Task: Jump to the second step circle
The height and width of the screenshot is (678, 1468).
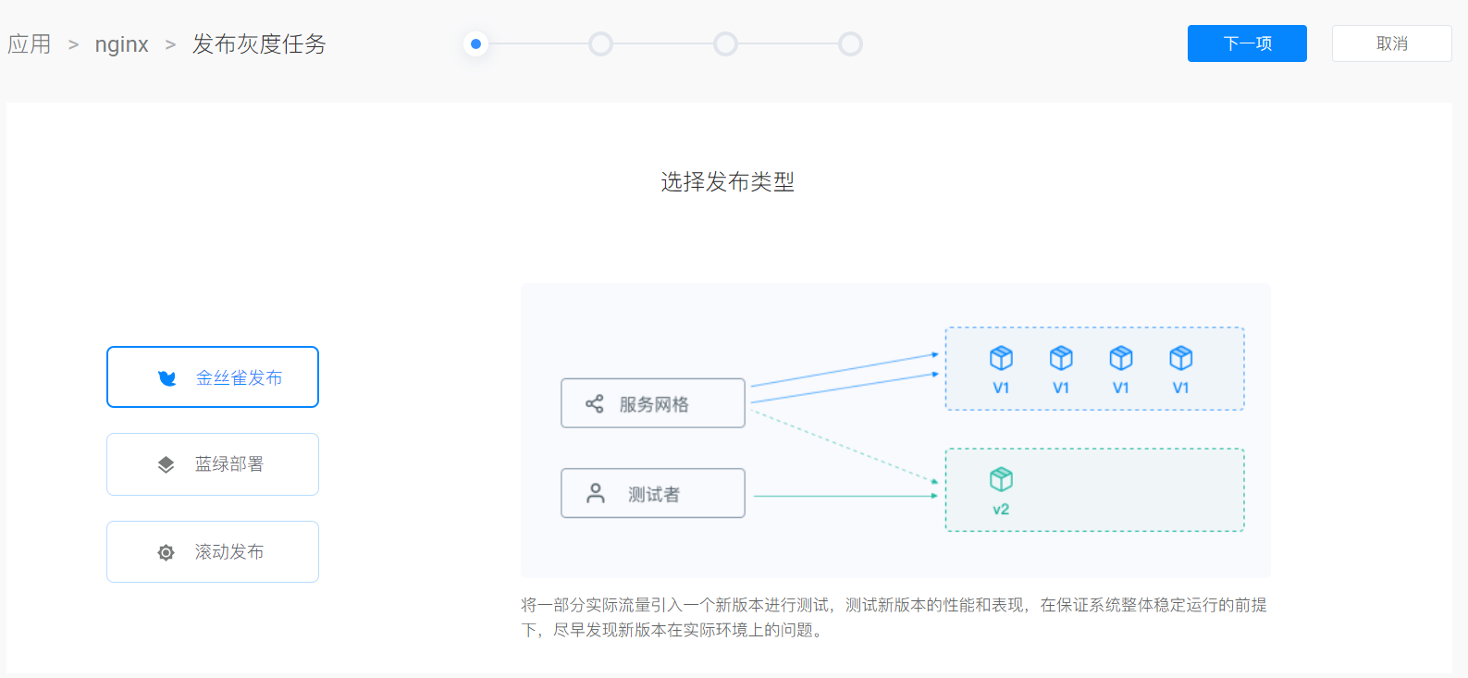Action: pyautogui.click(x=600, y=43)
